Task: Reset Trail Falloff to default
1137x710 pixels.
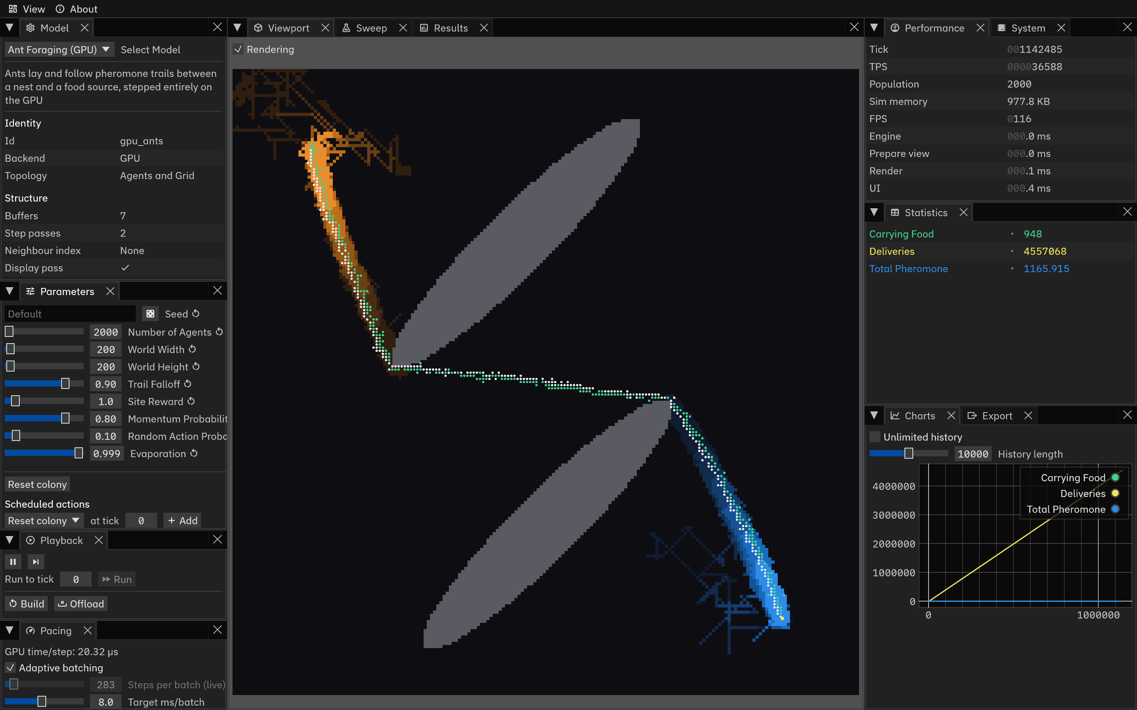Action: (188, 384)
